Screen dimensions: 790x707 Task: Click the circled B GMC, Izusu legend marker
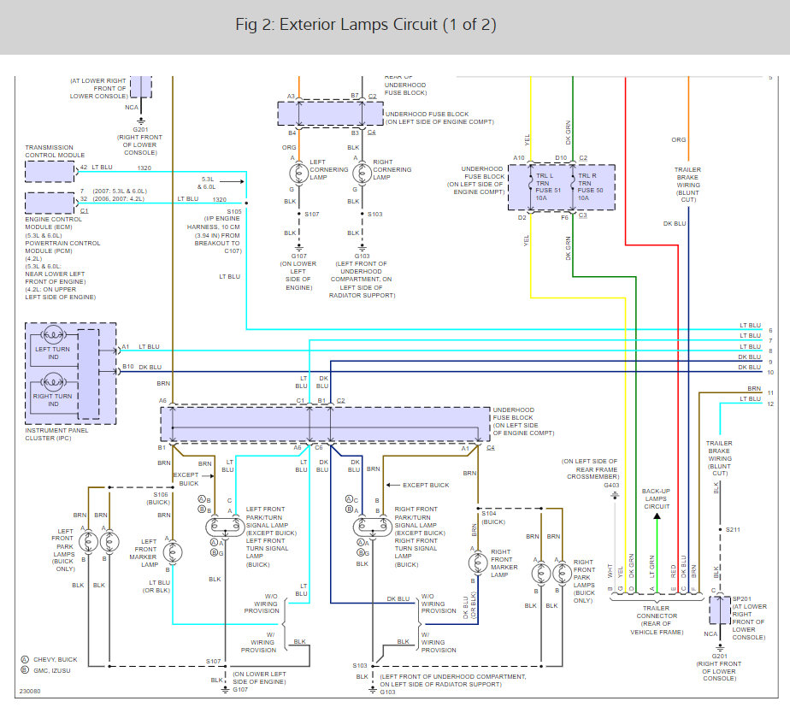[x=25, y=670]
